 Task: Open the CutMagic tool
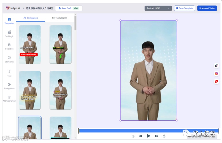pos(9,34)
